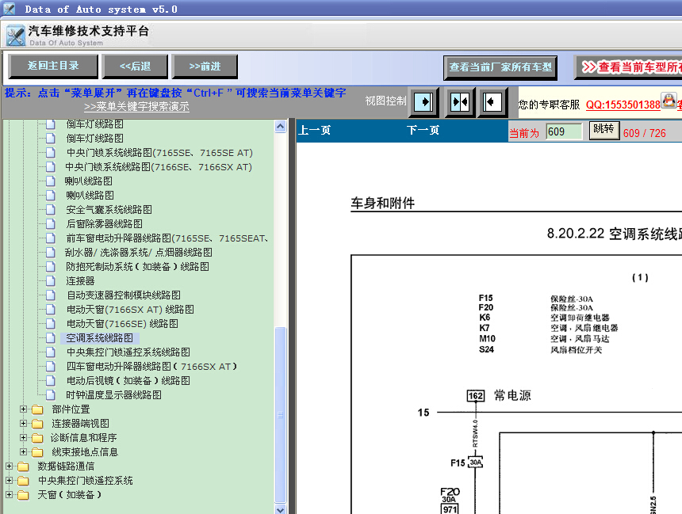Click the expand-right view control icon
The width and height of the screenshot is (682, 514).
point(423,102)
